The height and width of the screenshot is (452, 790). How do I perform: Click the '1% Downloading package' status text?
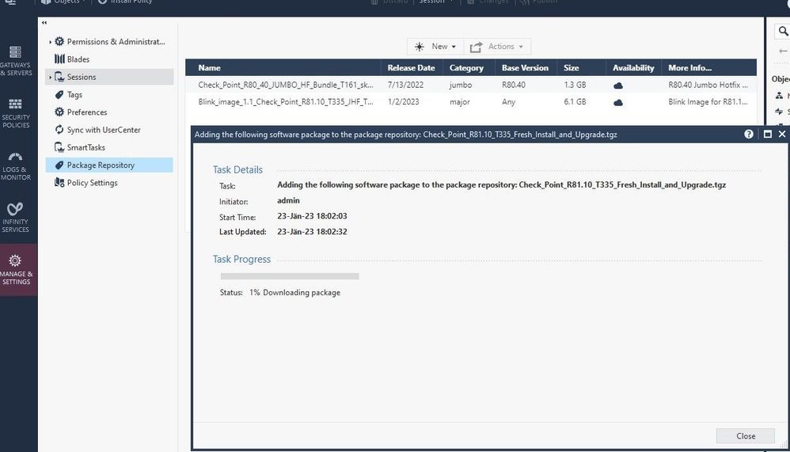[x=294, y=292]
